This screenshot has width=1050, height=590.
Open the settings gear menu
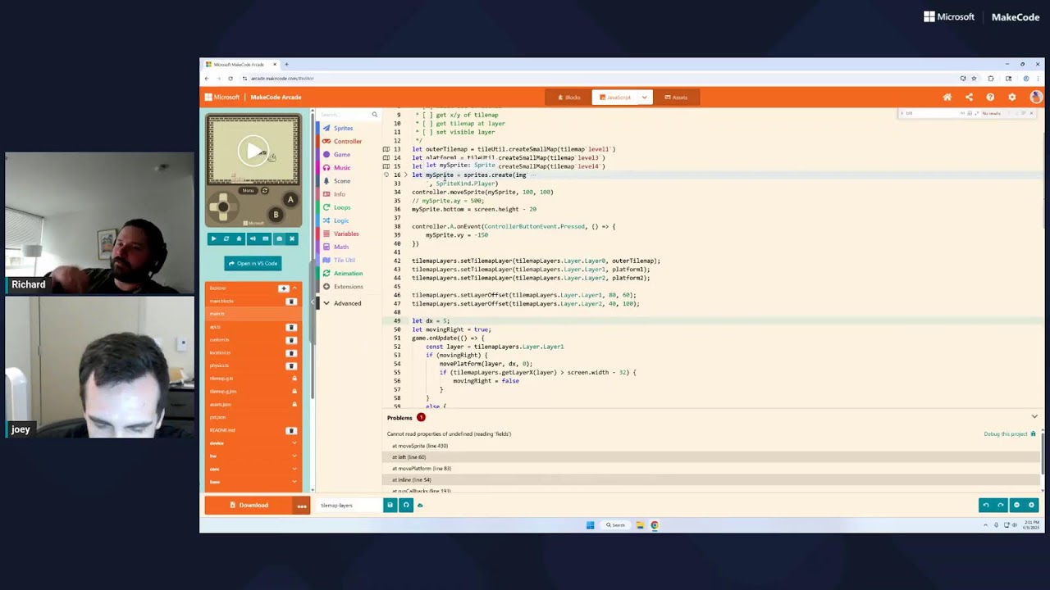[x=1011, y=97]
